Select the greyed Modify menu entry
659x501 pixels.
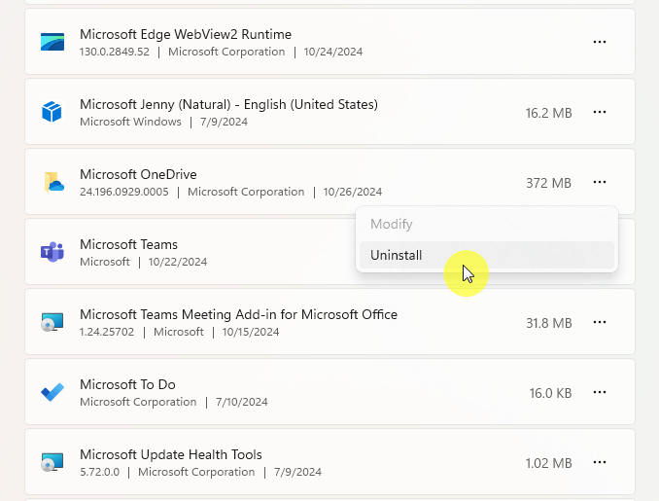[487, 224]
